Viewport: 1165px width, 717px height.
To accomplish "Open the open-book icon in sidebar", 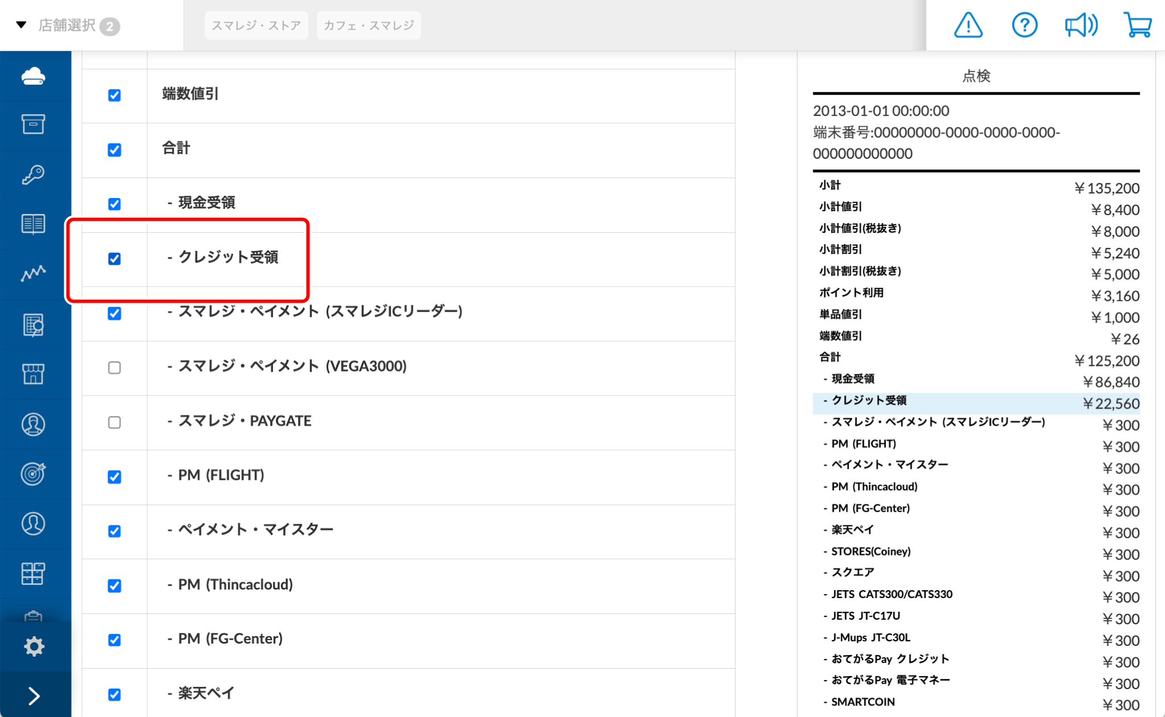I will 34,224.
